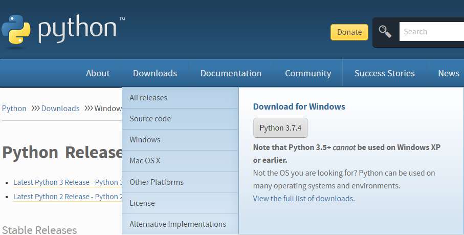Select Other Platforms submenu entry
464x235 pixels.
180,182
